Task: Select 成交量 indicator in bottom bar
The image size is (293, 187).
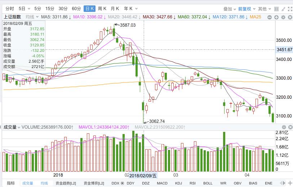Action: click(x=28, y=183)
